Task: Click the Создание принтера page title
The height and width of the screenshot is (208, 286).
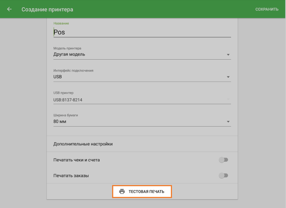Action: coord(47,9)
